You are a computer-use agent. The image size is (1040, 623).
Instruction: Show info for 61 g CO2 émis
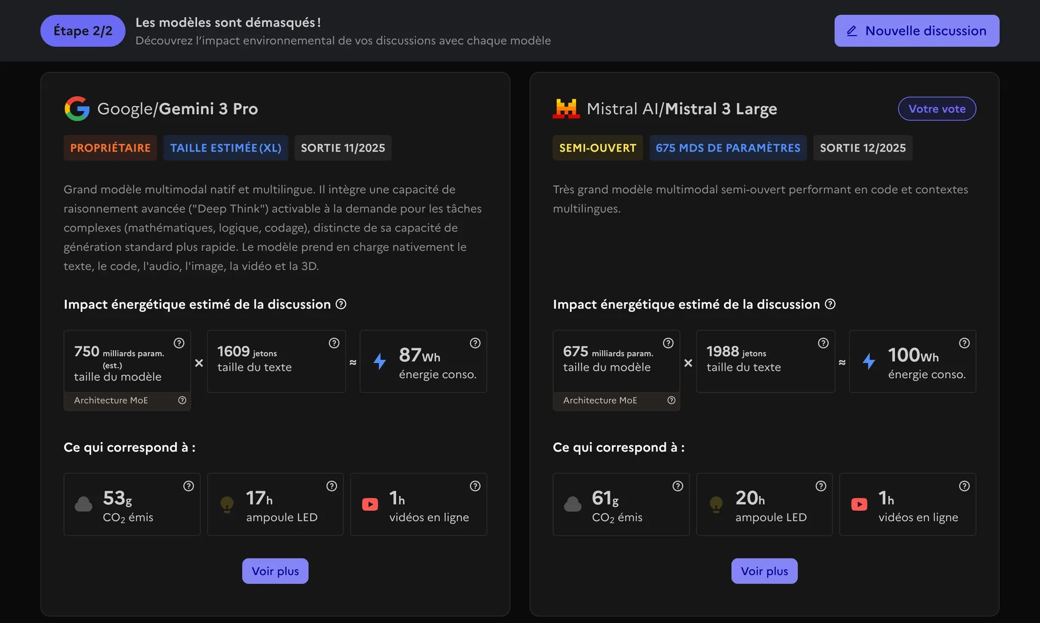pos(677,486)
